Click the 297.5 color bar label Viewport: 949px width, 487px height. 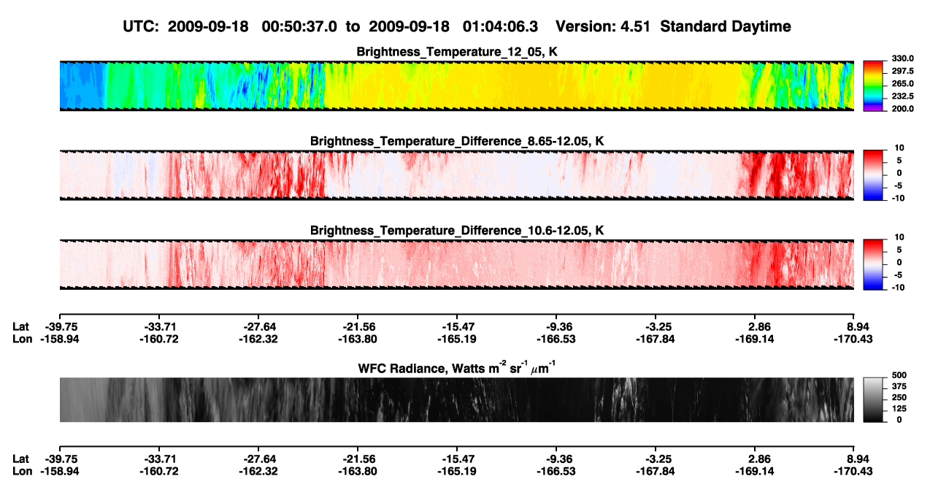[x=902, y=71]
